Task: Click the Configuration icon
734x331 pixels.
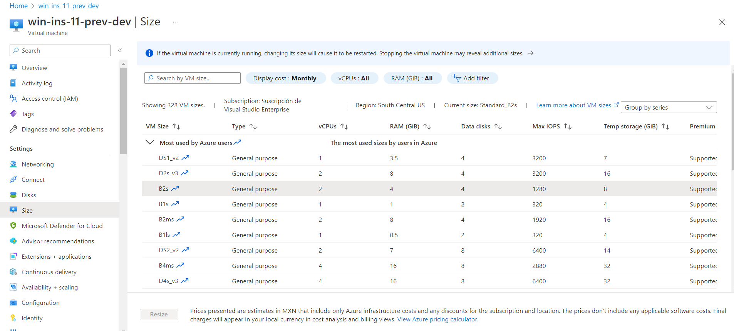Action: click(x=13, y=303)
